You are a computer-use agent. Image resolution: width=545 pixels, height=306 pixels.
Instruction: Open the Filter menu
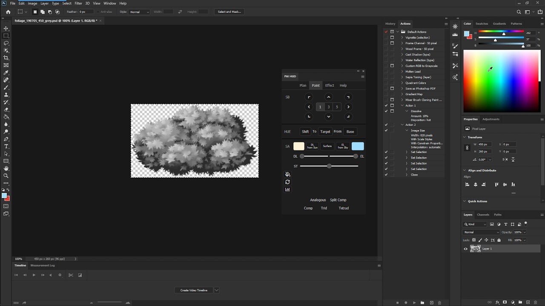pyautogui.click(x=78, y=3)
